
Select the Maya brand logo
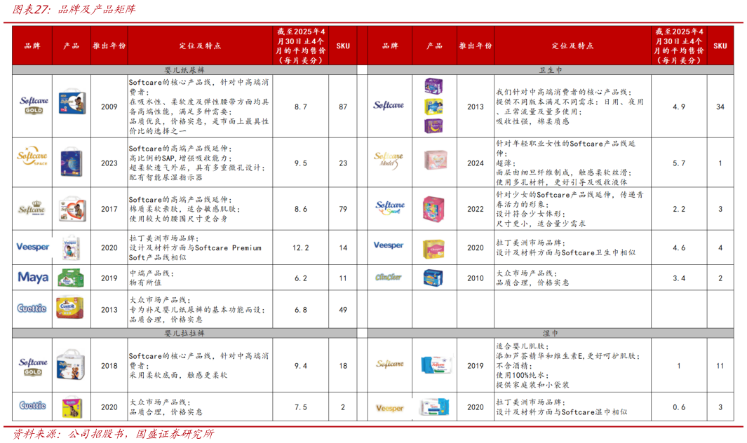pos(32,278)
